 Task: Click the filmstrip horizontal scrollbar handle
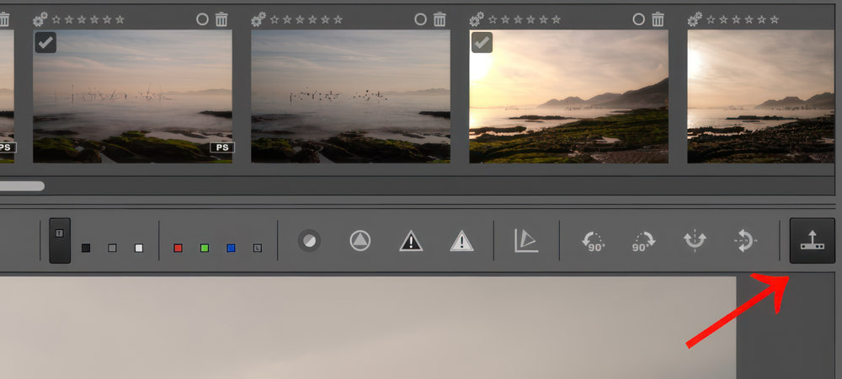22,186
